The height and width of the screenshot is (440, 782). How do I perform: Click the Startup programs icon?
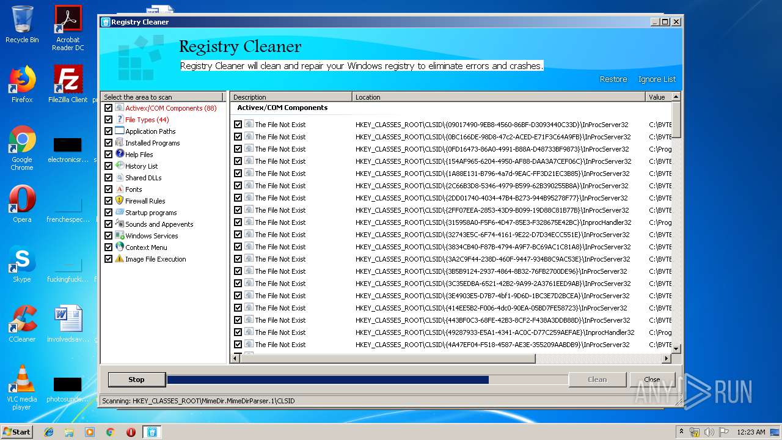pyautogui.click(x=120, y=212)
